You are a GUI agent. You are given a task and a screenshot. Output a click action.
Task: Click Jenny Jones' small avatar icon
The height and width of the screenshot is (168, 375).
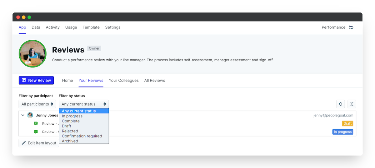pos(30,115)
